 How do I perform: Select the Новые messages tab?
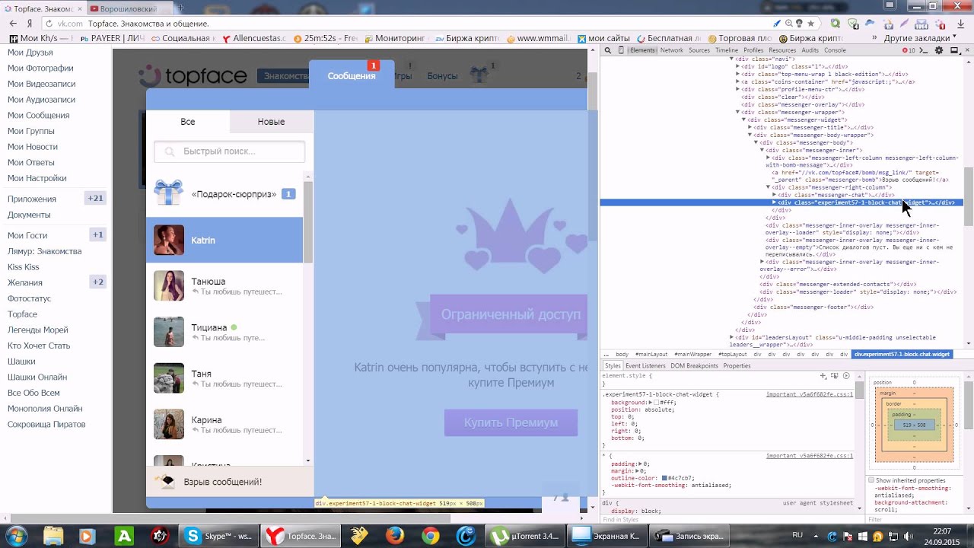[271, 122]
